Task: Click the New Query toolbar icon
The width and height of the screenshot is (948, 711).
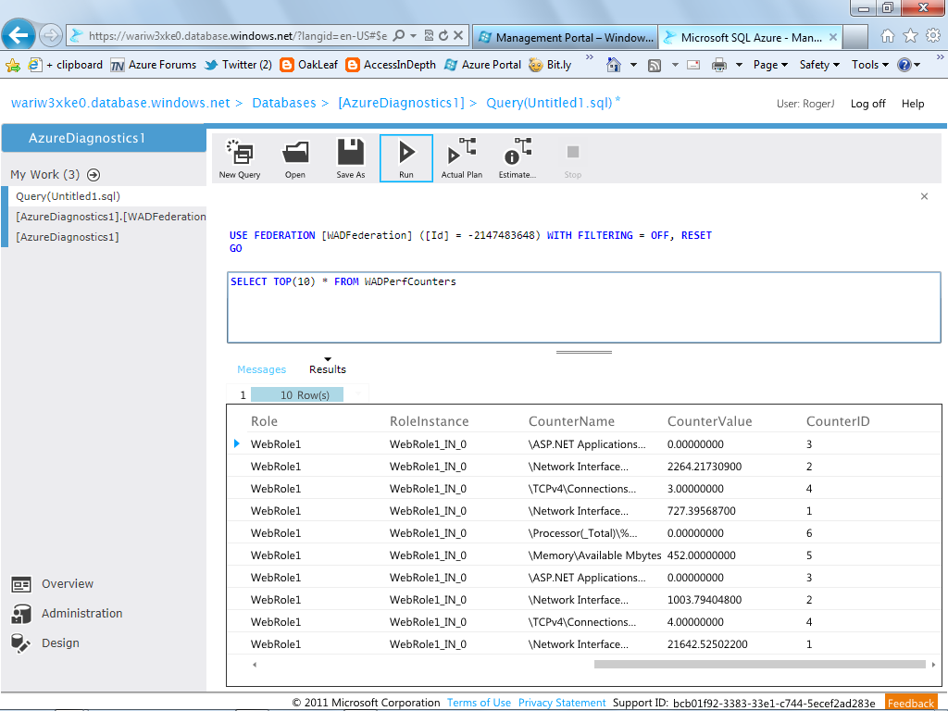Action: [x=240, y=152]
